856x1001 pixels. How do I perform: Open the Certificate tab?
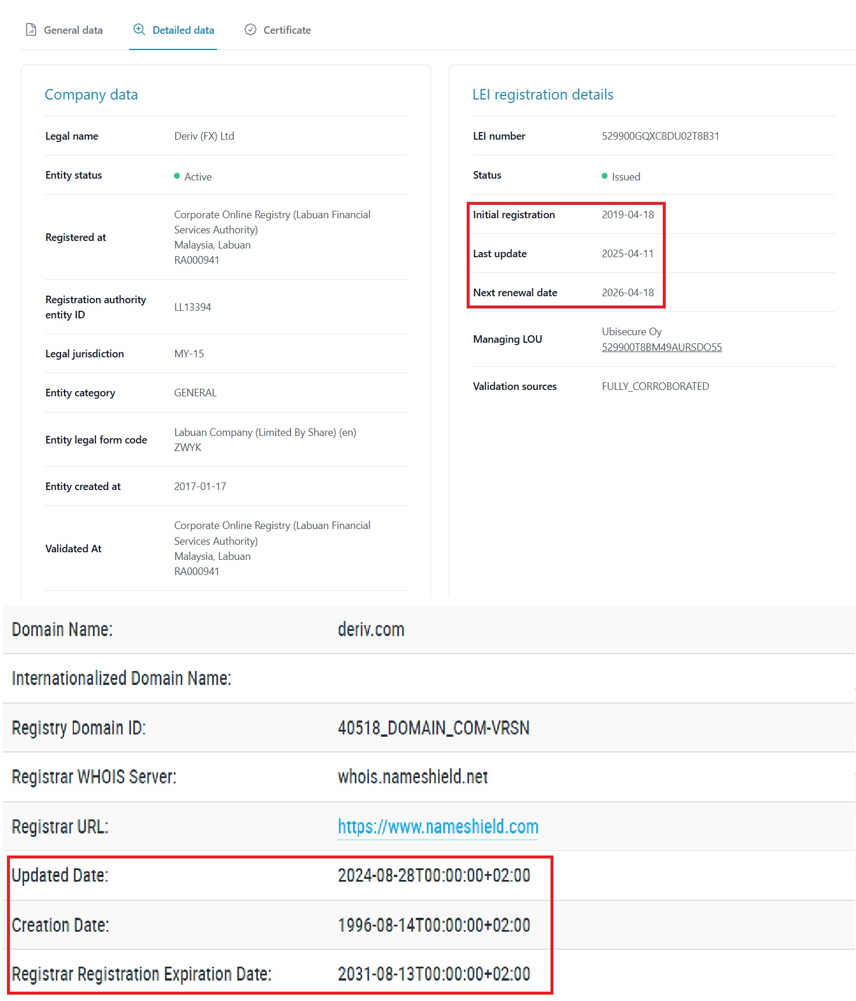pos(287,30)
